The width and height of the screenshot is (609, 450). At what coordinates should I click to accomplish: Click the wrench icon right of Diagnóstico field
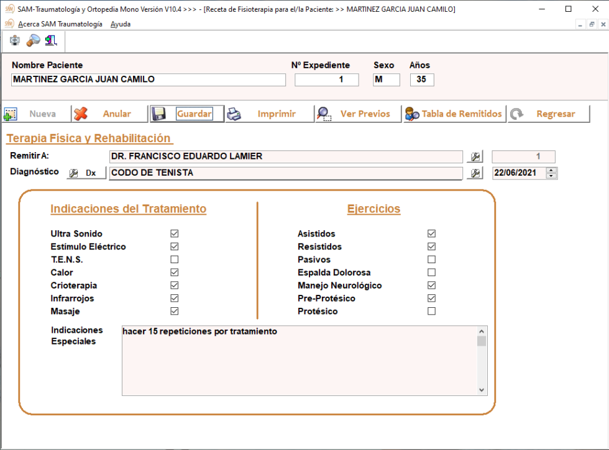(475, 173)
